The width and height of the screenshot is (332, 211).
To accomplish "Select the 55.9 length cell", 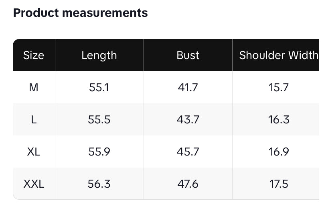I will click(x=99, y=152).
